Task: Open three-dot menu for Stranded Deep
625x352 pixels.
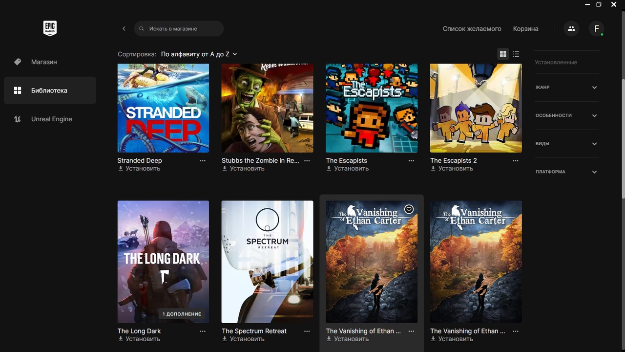Action: click(203, 160)
